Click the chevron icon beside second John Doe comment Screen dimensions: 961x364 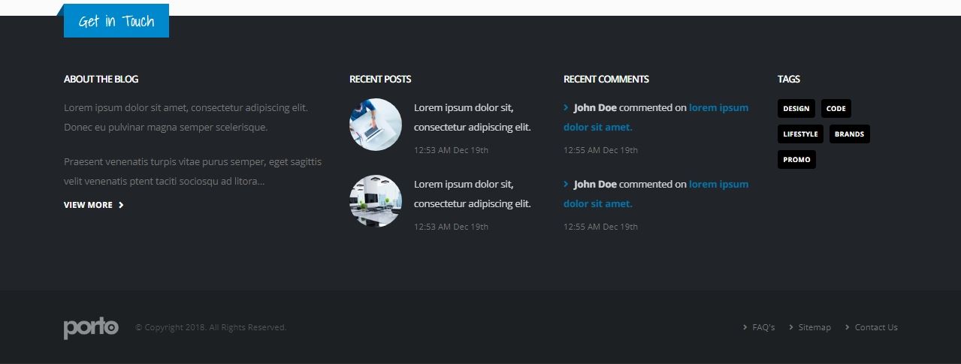click(x=566, y=185)
